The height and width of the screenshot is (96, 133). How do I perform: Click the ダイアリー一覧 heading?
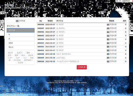coord(13,26)
